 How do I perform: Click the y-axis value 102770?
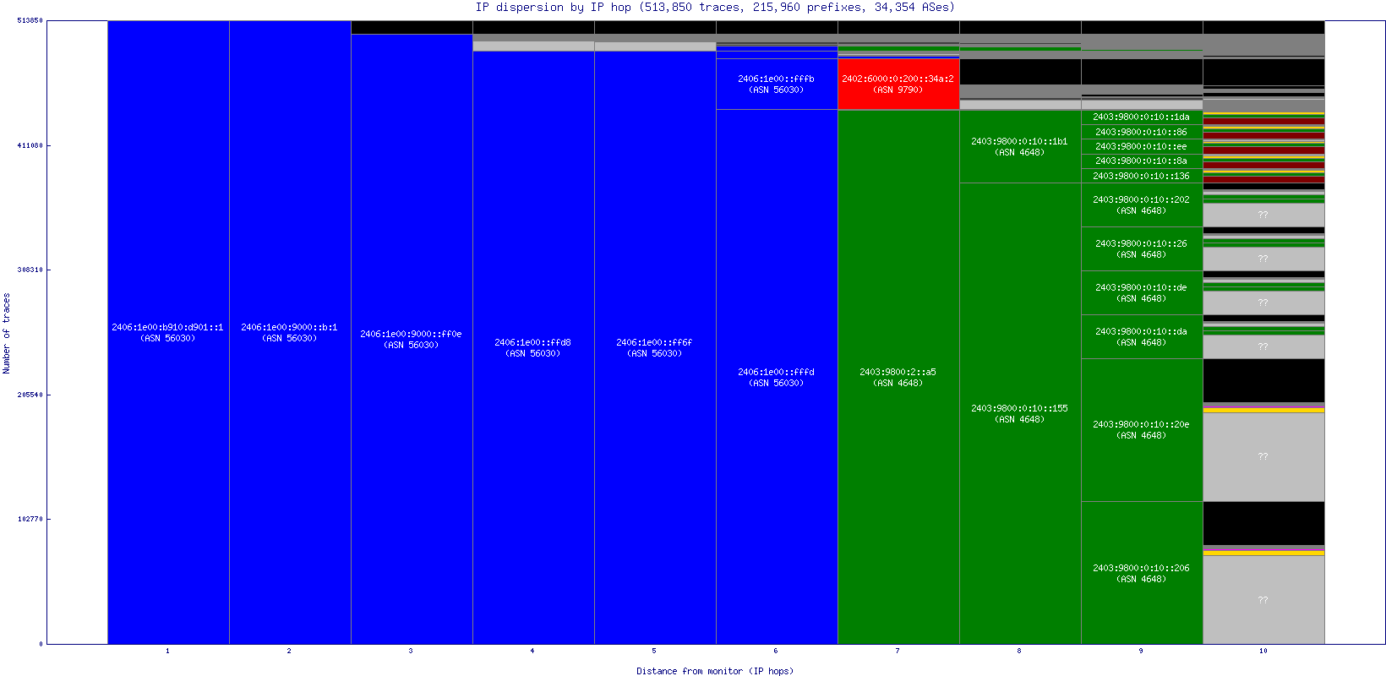(x=30, y=519)
